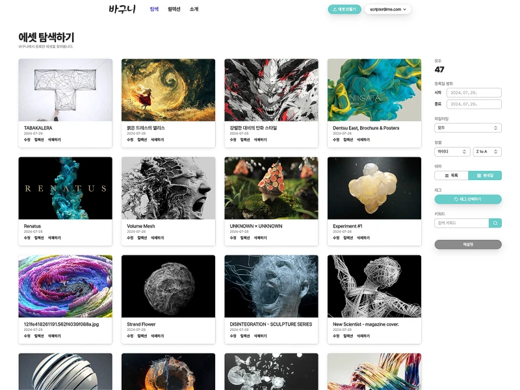Click 삭제하기 on the .jpg filename card
This screenshot has height=390, width=520.
point(55,336)
